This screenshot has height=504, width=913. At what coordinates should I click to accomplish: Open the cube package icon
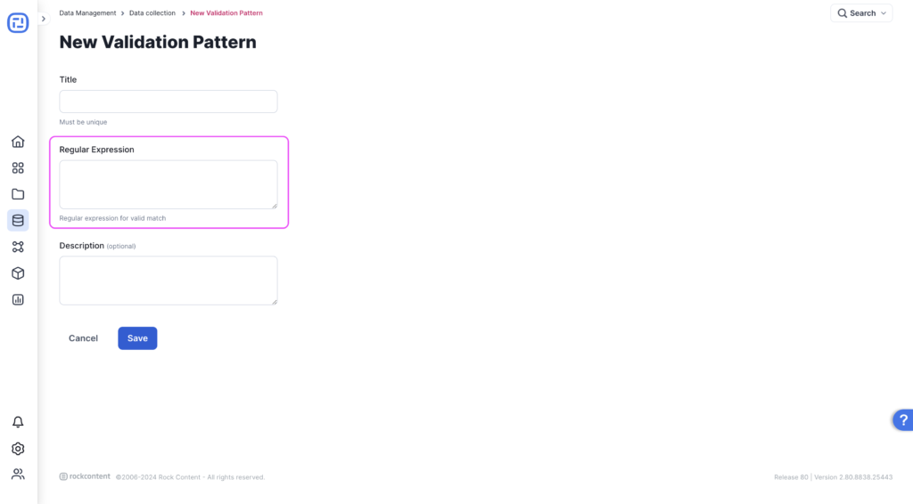(x=18, y=273)
